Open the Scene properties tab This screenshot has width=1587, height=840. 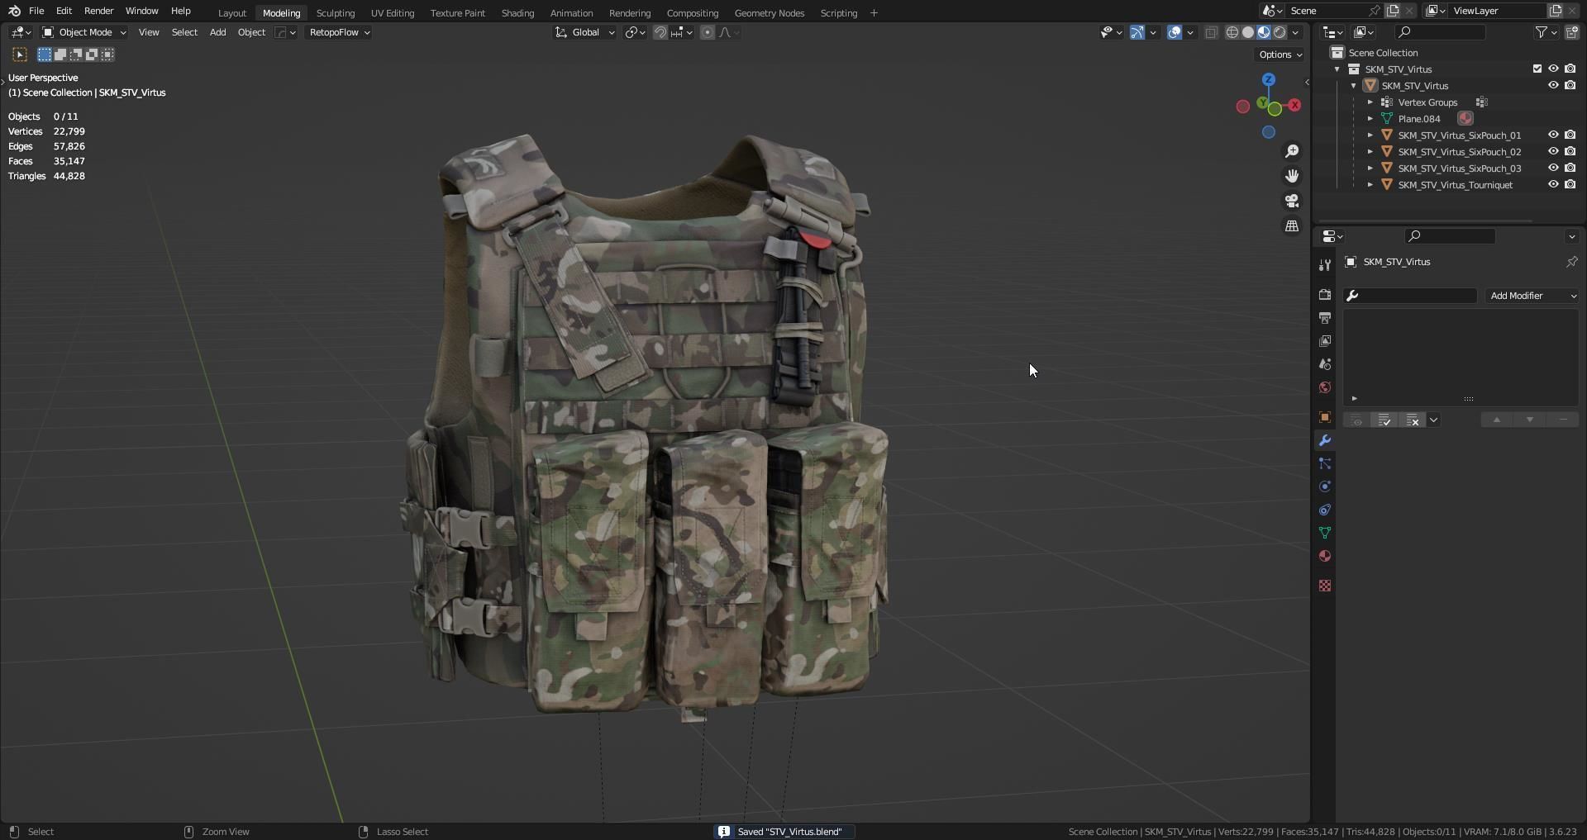(x=1325, y=364)
